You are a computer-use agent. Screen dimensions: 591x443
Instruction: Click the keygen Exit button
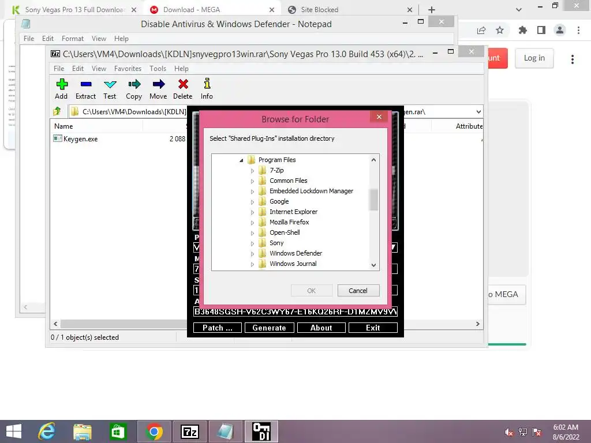pyautogui.click(x=373, y=328)
